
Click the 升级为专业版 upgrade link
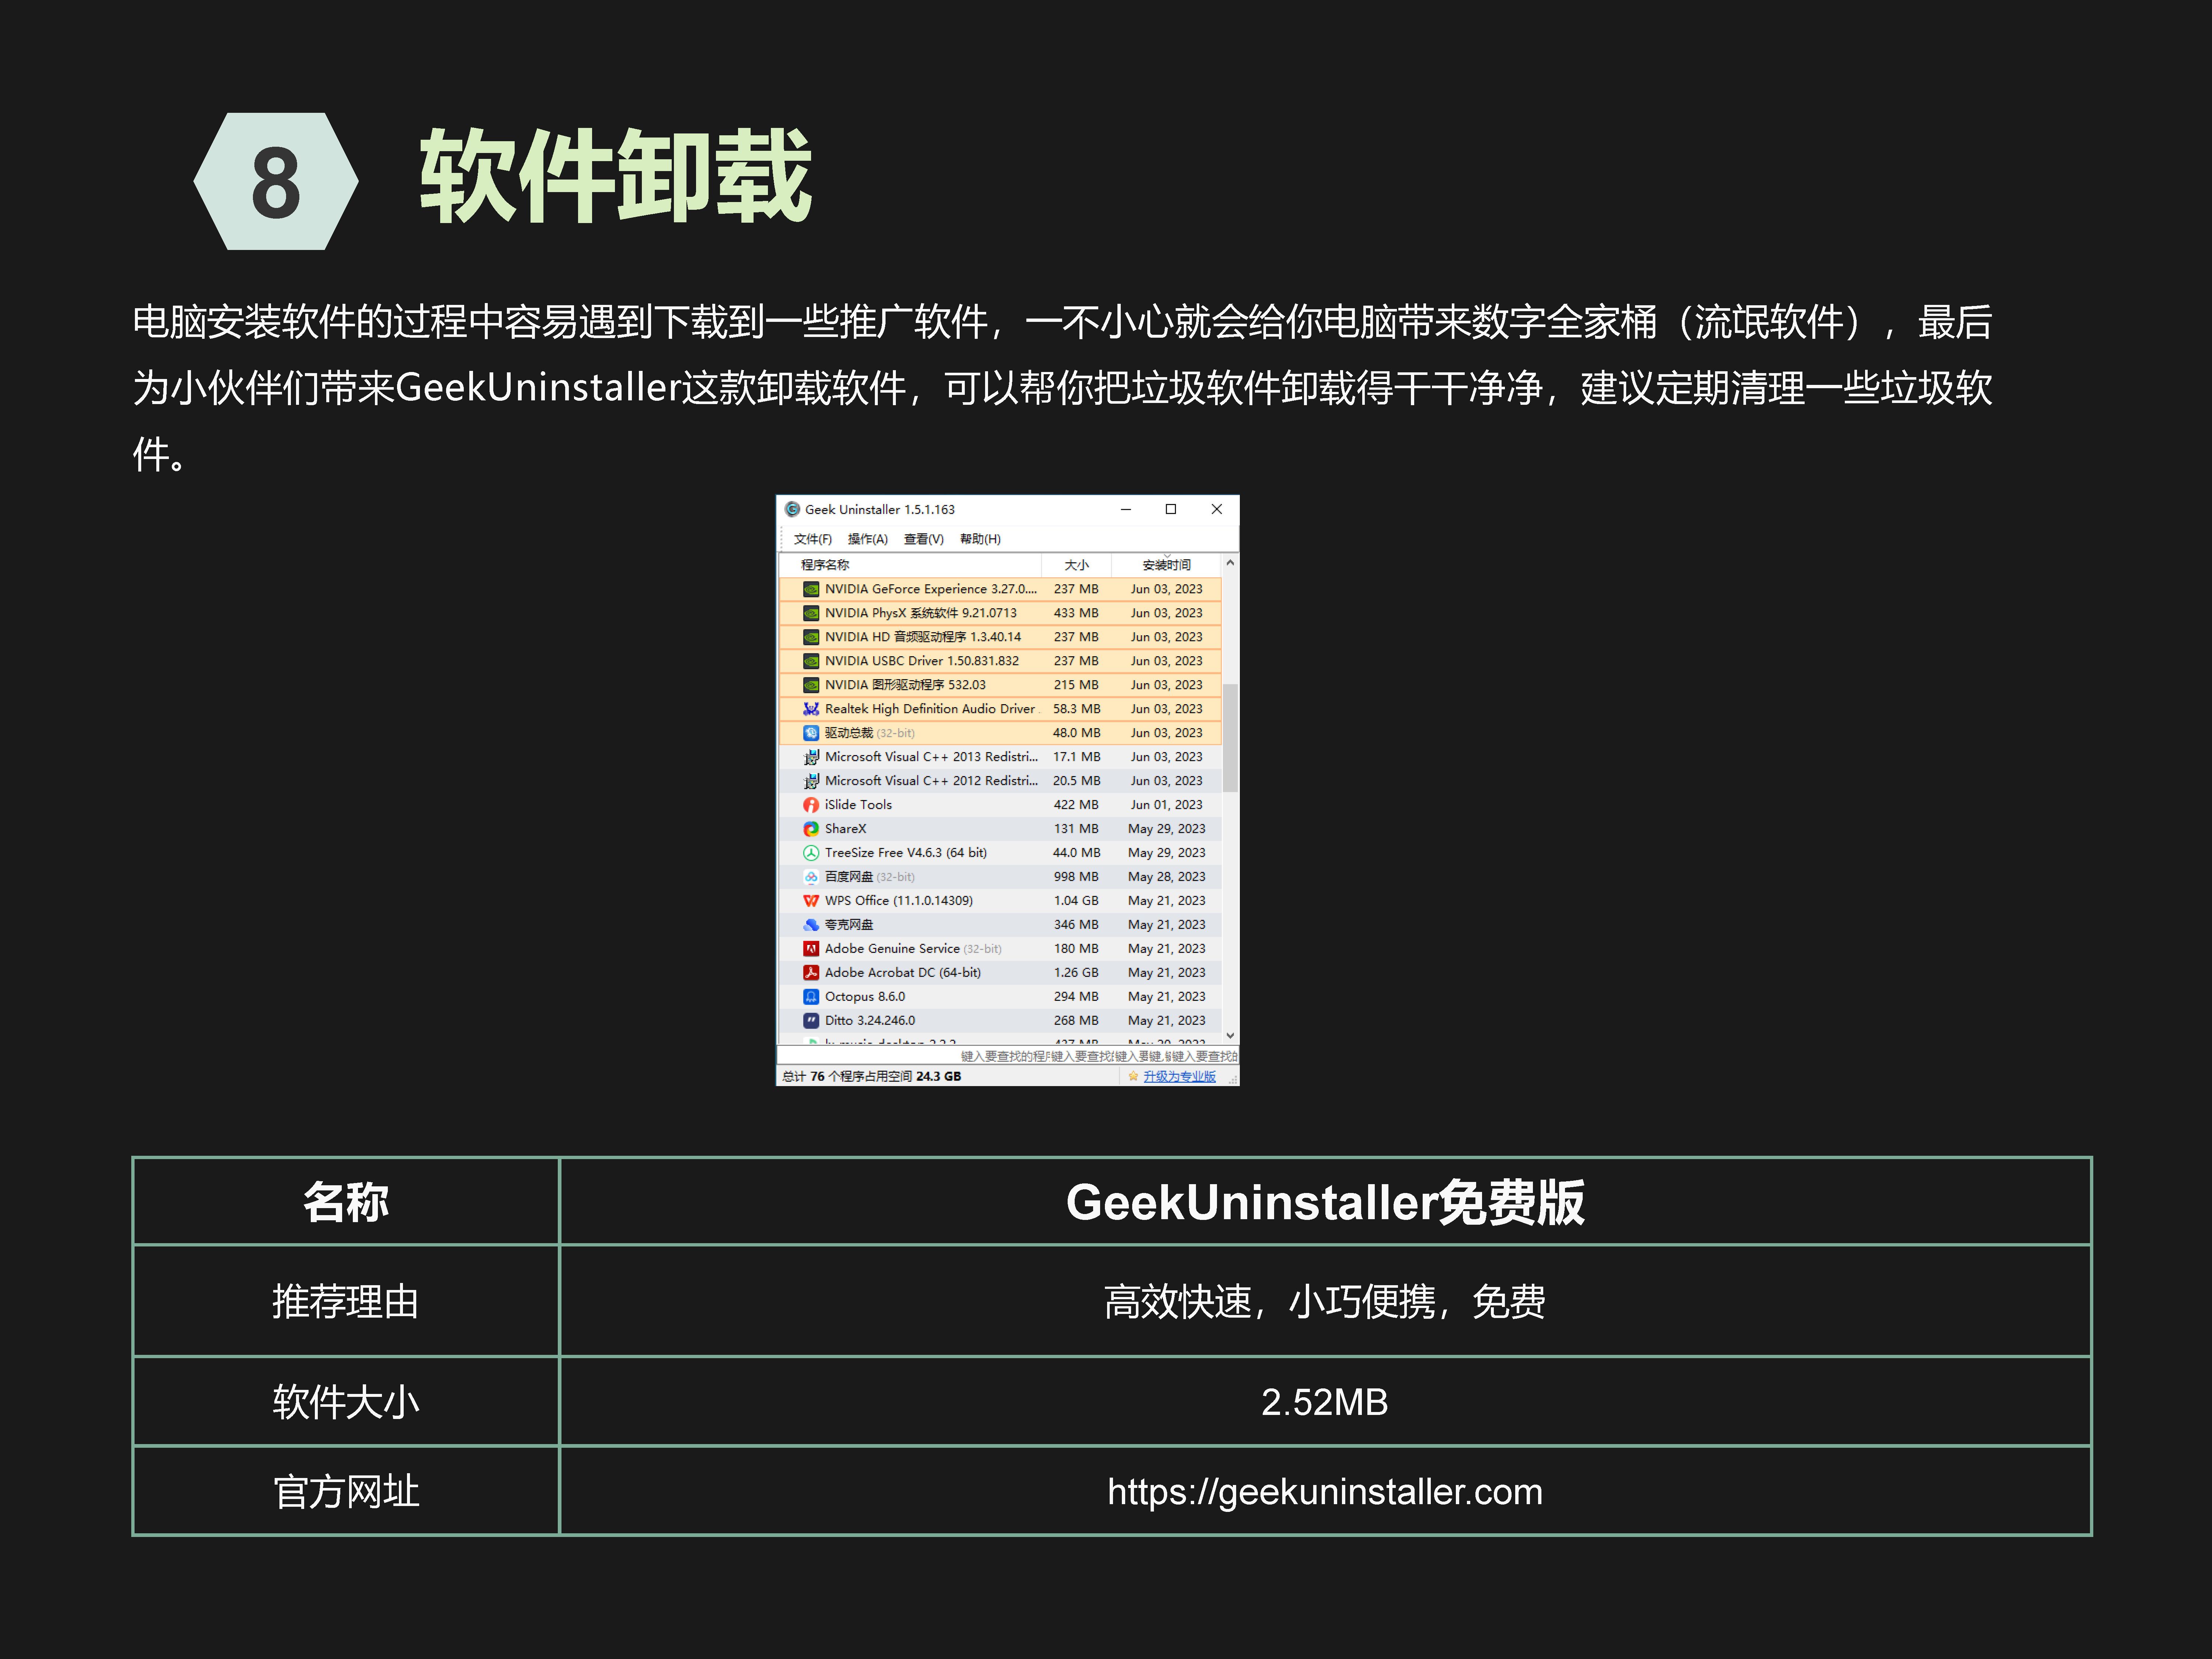click(1181, 1077)
